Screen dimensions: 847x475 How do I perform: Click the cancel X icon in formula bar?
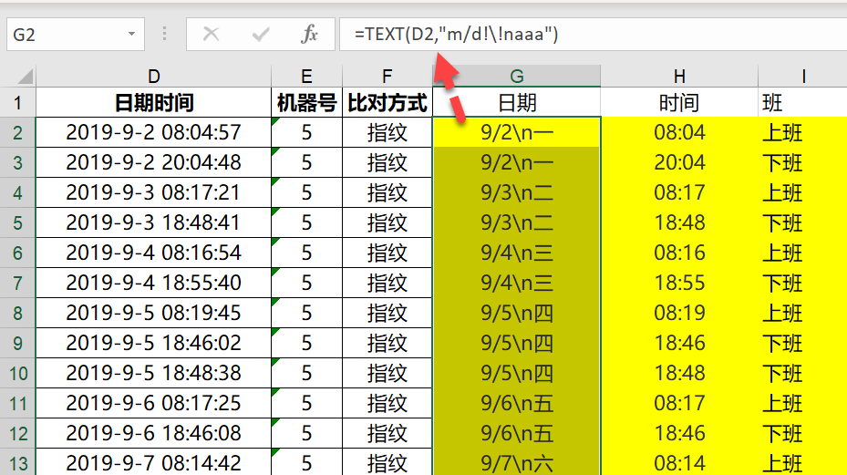click(211, 35)
